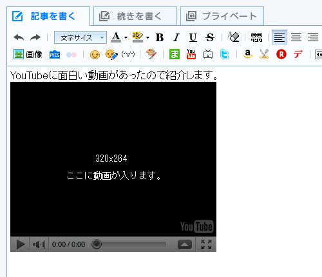The image size is (322, 277).
Task: Insert an image with the 画像 button
Action: pos(28,54)
